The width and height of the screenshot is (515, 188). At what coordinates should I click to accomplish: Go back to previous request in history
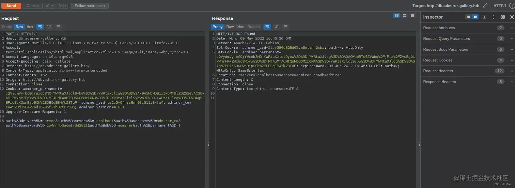[x=47, y=6]
